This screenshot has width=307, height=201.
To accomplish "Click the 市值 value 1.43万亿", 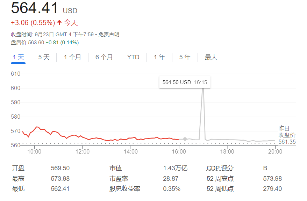I will (x=175, y=168).
